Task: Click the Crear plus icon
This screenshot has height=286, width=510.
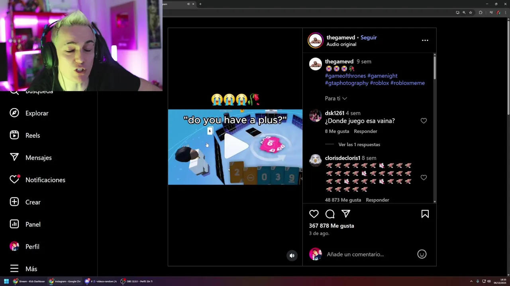Action: coord(14,202)
